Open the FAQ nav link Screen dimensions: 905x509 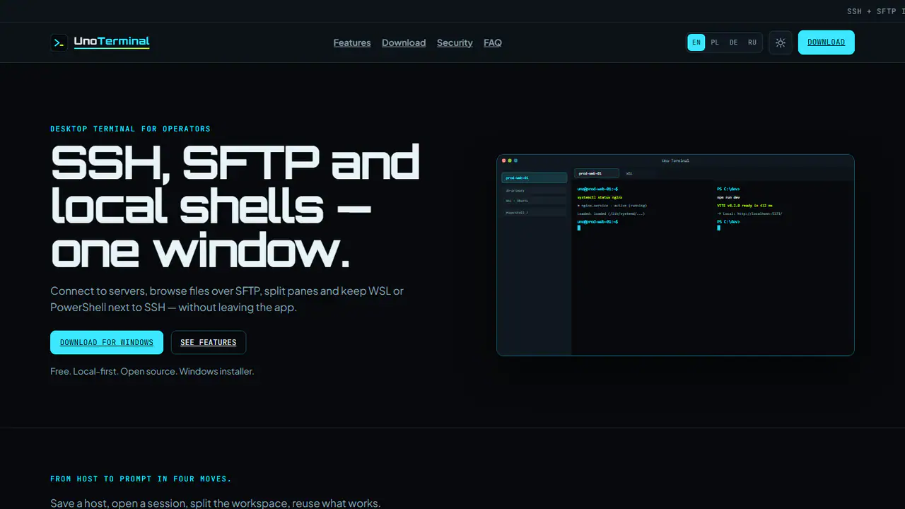click(x=493, y=42)
